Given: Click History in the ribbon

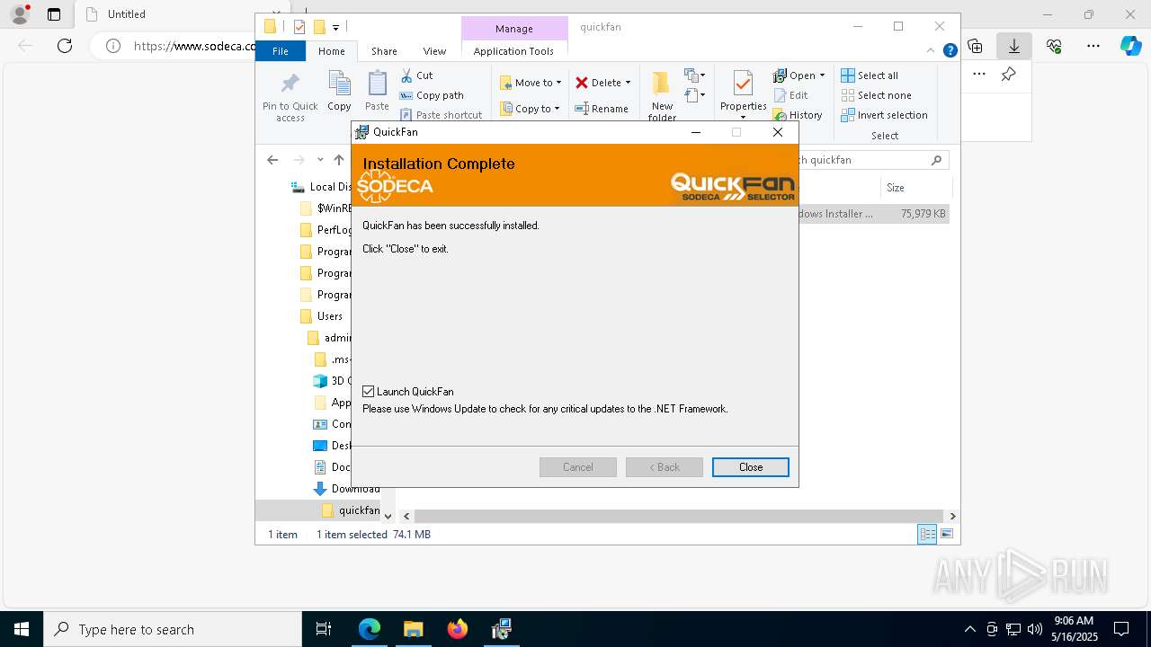Looking at the screenshot, I should (798, 115).
